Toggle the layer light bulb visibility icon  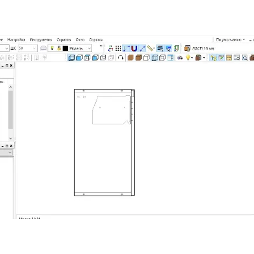click(x=52, y=48)
